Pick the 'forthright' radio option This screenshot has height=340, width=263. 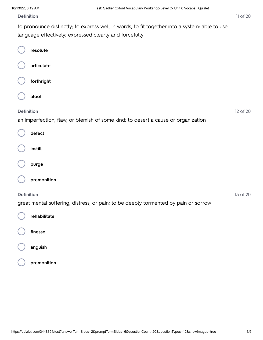point(21,81)
